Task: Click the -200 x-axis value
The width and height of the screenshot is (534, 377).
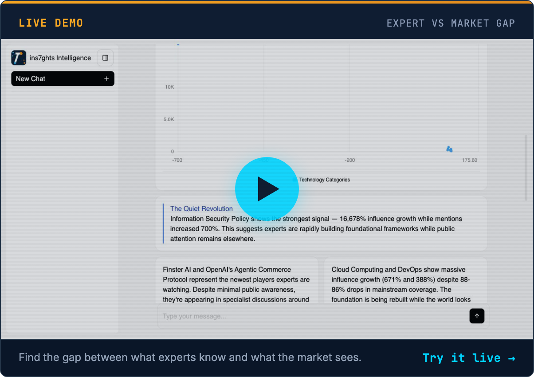Action: coord(349,160)
